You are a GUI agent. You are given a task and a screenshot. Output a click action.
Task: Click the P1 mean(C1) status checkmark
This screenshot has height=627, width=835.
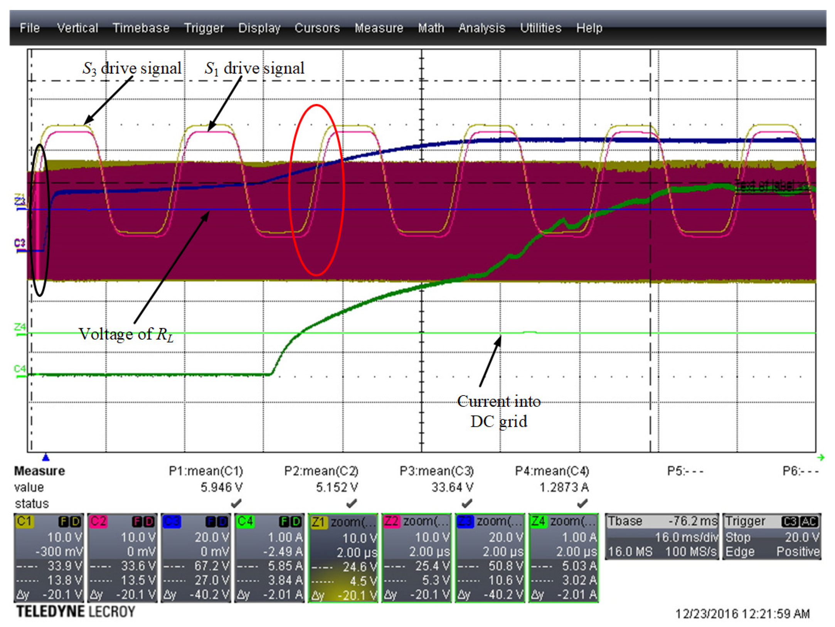click(x=236, y=503)
